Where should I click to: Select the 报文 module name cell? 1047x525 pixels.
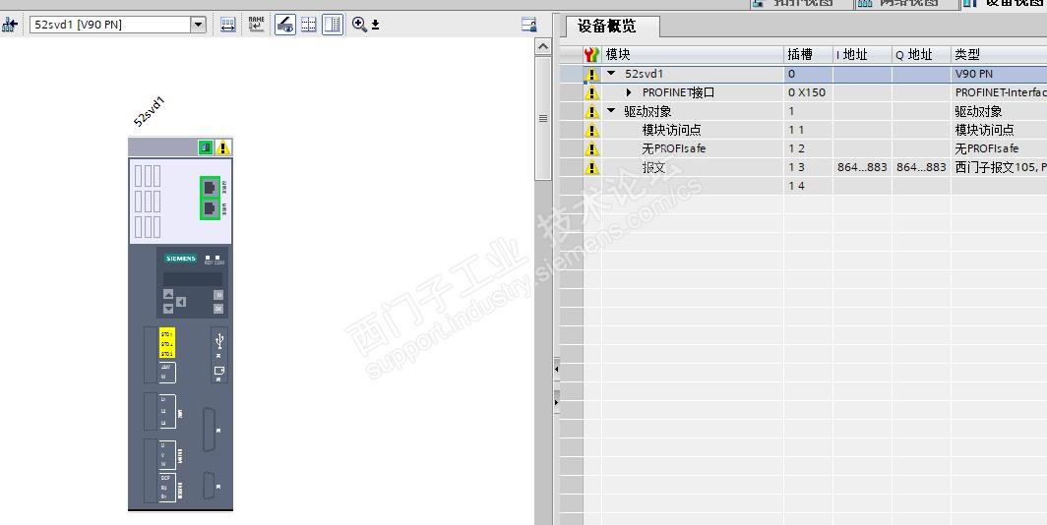click(x=653, y=167)
